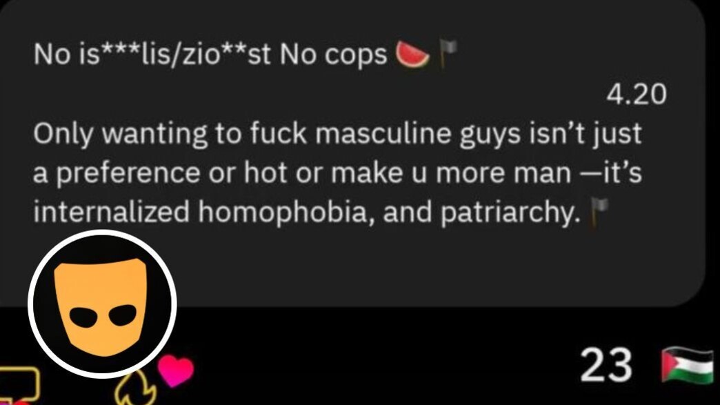Click the '4.20' text
This screenshot has width=720, height=405.
pos(637,94)
